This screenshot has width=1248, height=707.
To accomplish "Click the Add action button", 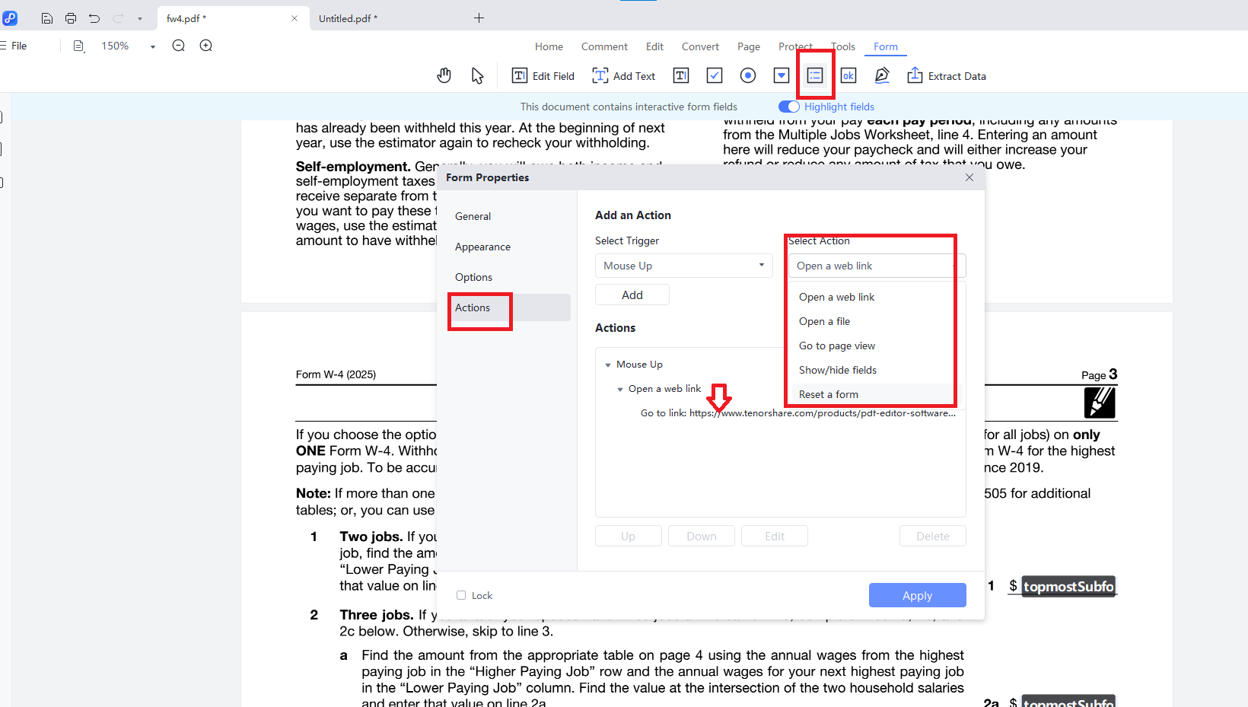I will pyautogui.click(x=632, y=295).
